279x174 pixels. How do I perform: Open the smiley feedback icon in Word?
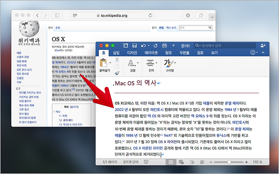[x=253, y=53]
